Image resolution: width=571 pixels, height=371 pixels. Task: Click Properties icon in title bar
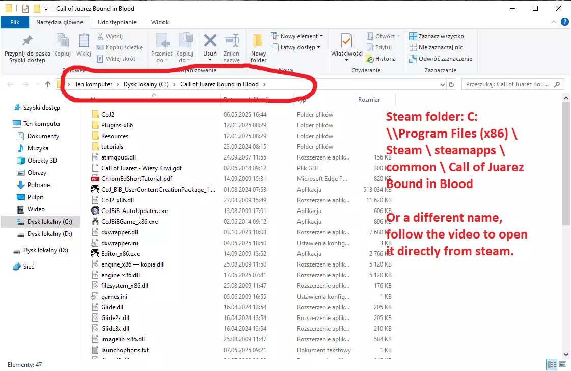pos(25,8)
